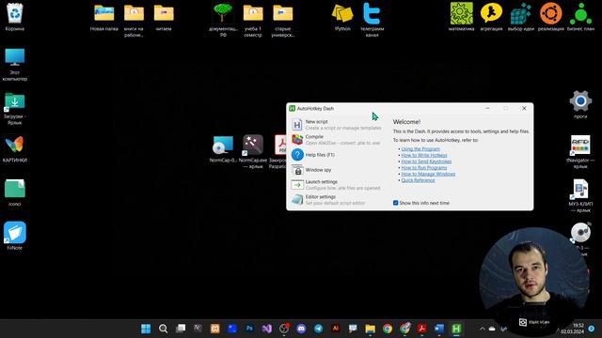Open the How to Send Keystrokes link
This screenshot has width=602, height=338.
426,161
